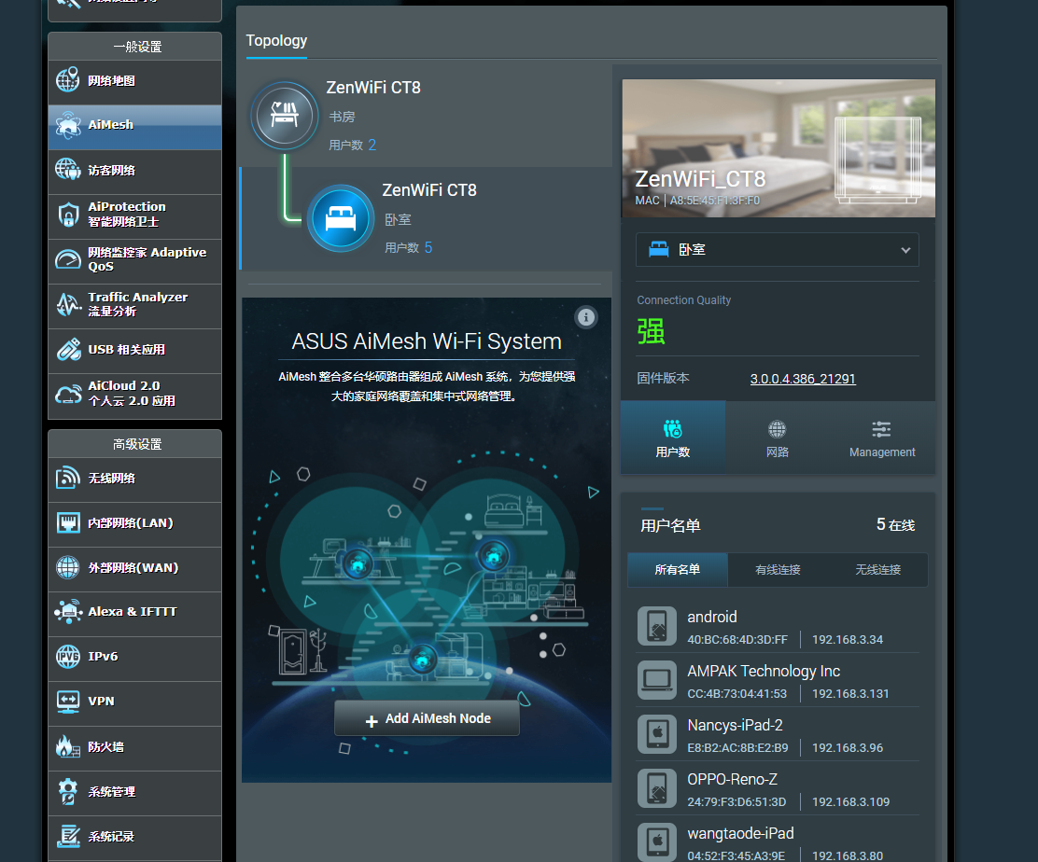Open the 卧室 location dropdown
The width and height of the screenshot is (1038, 862).
(778, 249)
